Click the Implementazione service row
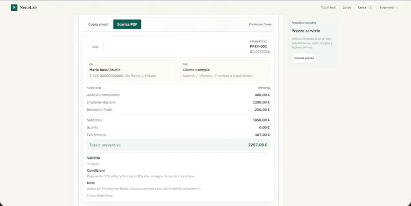 [x=178, y=102]
